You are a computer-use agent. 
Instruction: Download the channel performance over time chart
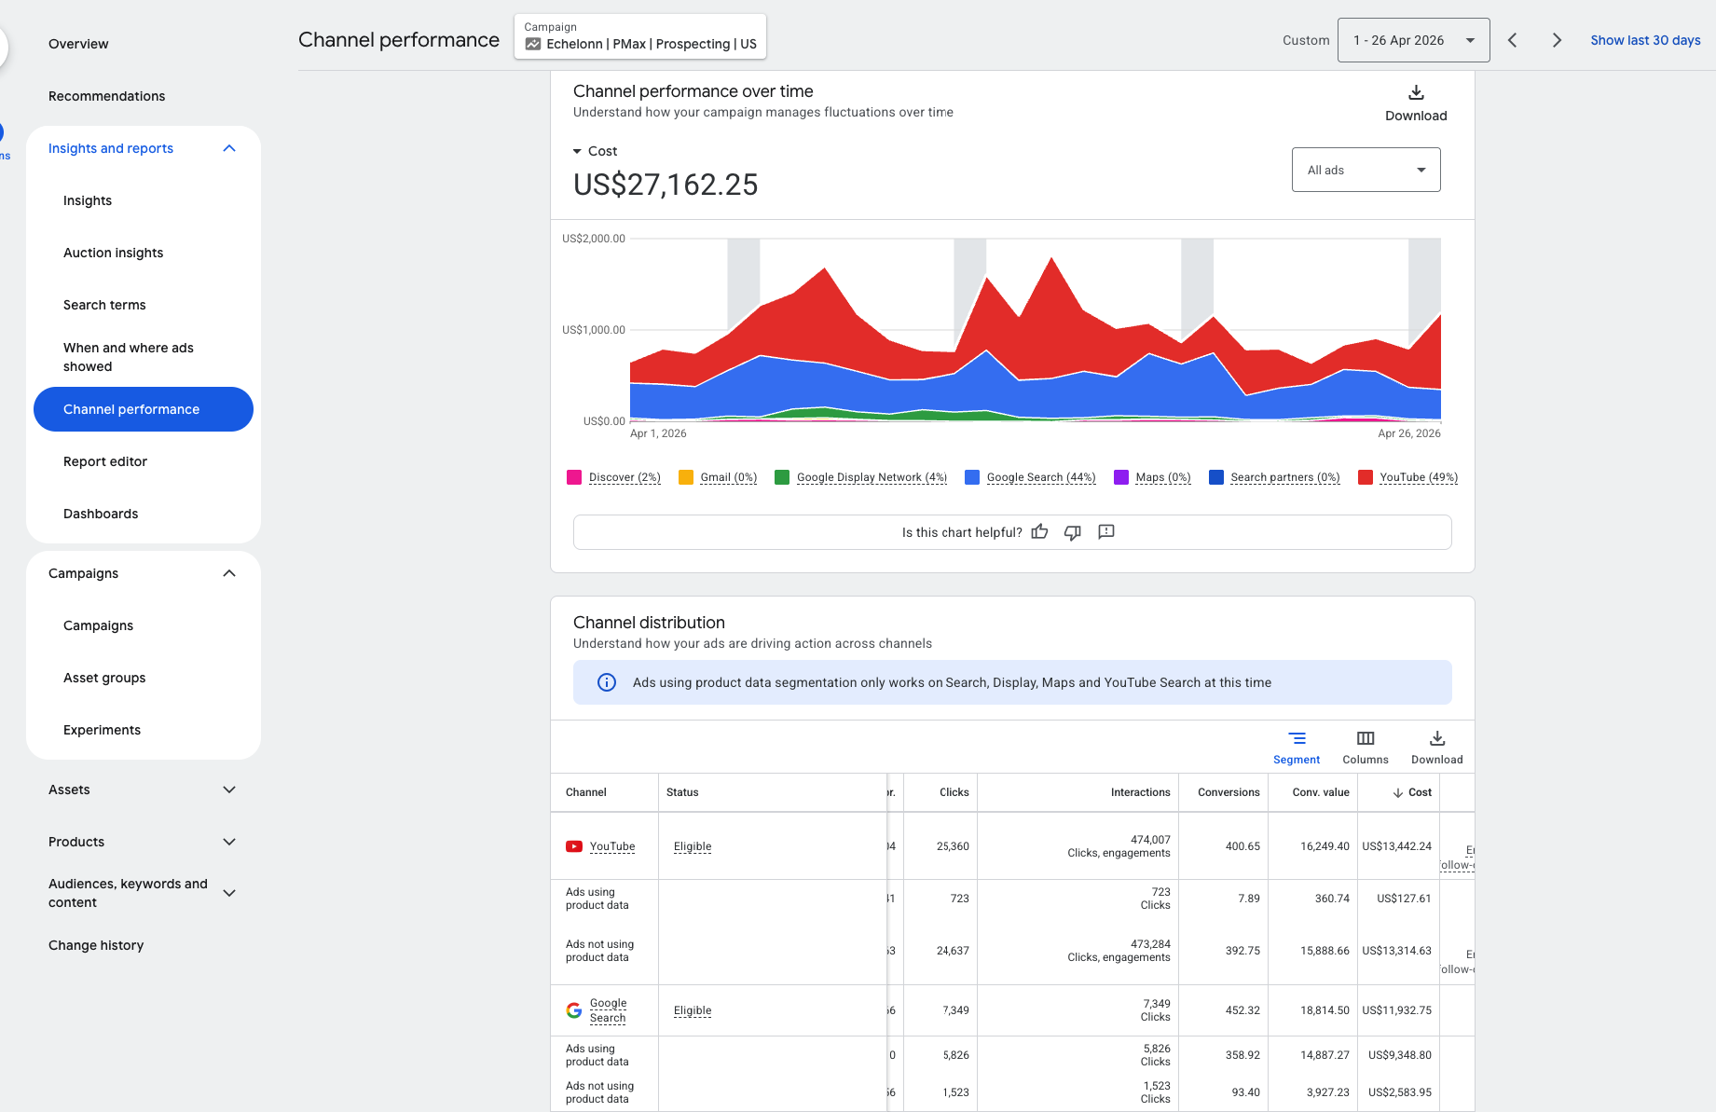[1415, 103]
